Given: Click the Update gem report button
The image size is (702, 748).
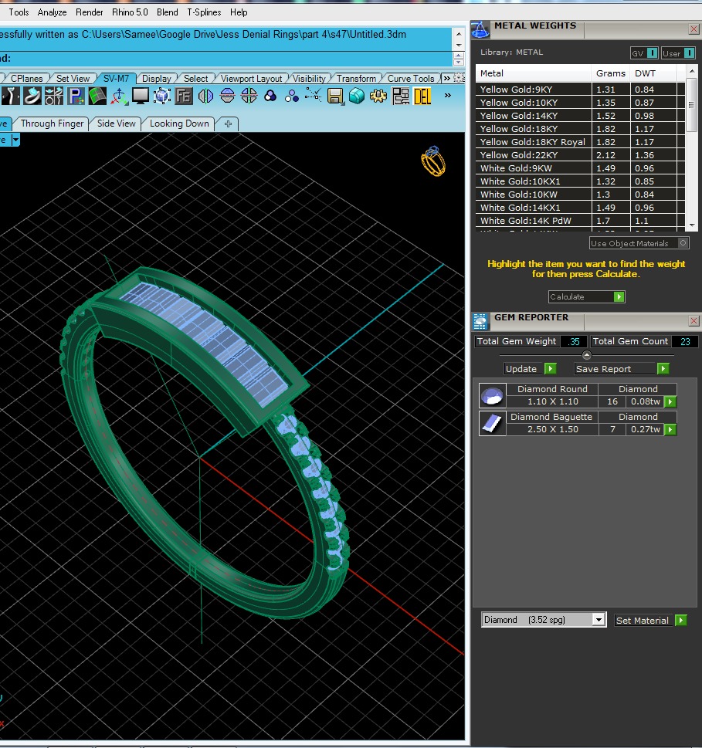Looking at the screenshot, I should [530, 369].
